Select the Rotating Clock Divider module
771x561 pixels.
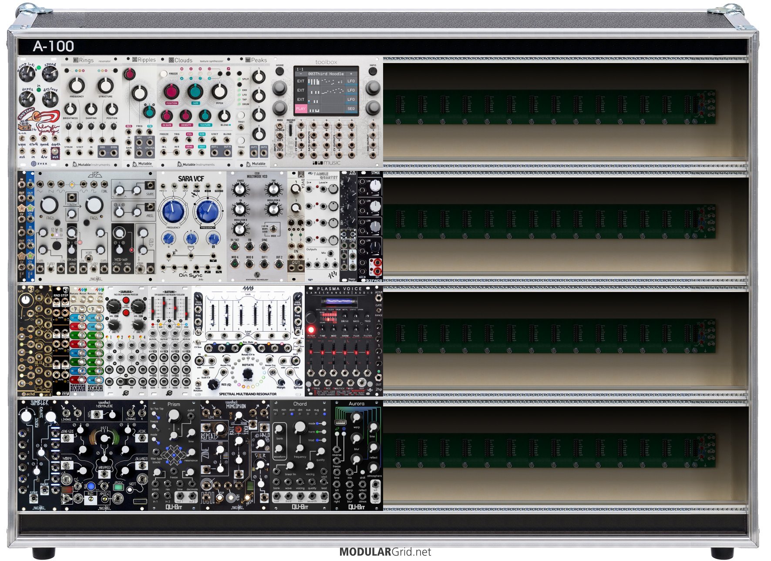point(78,341)
